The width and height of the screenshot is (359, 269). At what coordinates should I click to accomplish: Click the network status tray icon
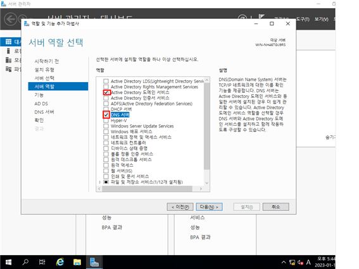[292, 263]
